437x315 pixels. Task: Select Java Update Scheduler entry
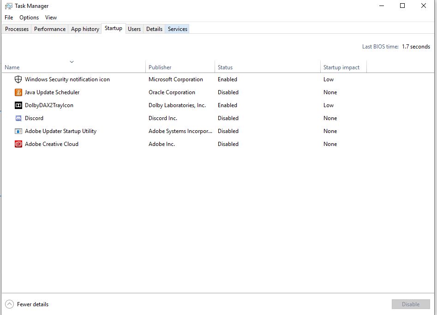pos(218,92)
